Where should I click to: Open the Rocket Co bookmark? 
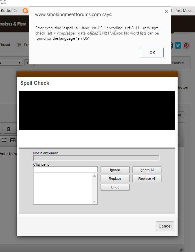[9, 11]
